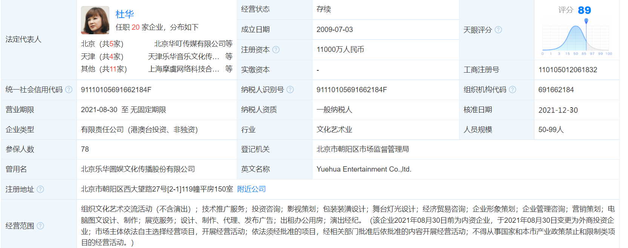Click the organization code 691662184
The width and height of the screenshot is (628, 248).
[556, 90]
